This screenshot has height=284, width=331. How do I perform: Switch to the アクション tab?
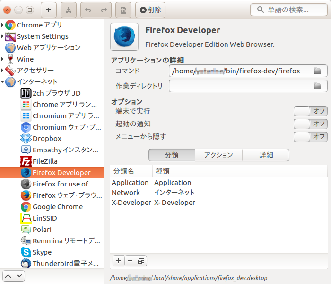[218, 155]
